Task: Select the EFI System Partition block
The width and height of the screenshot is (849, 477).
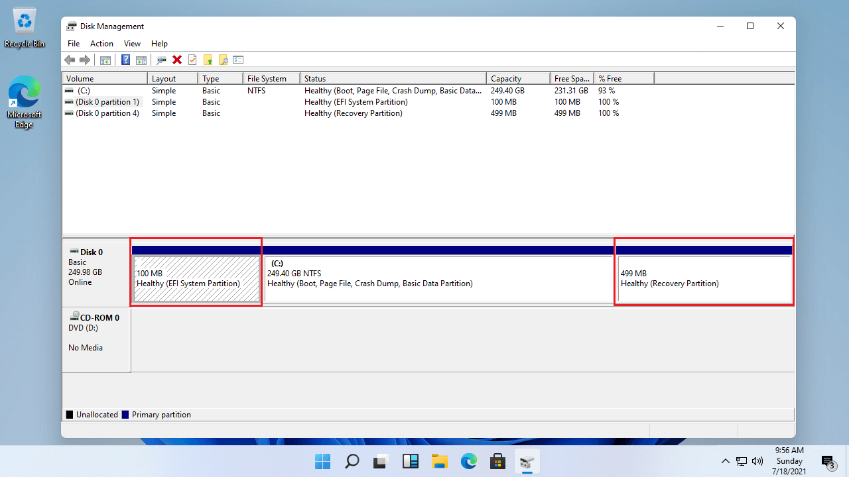Action: [x=196, y=278]
